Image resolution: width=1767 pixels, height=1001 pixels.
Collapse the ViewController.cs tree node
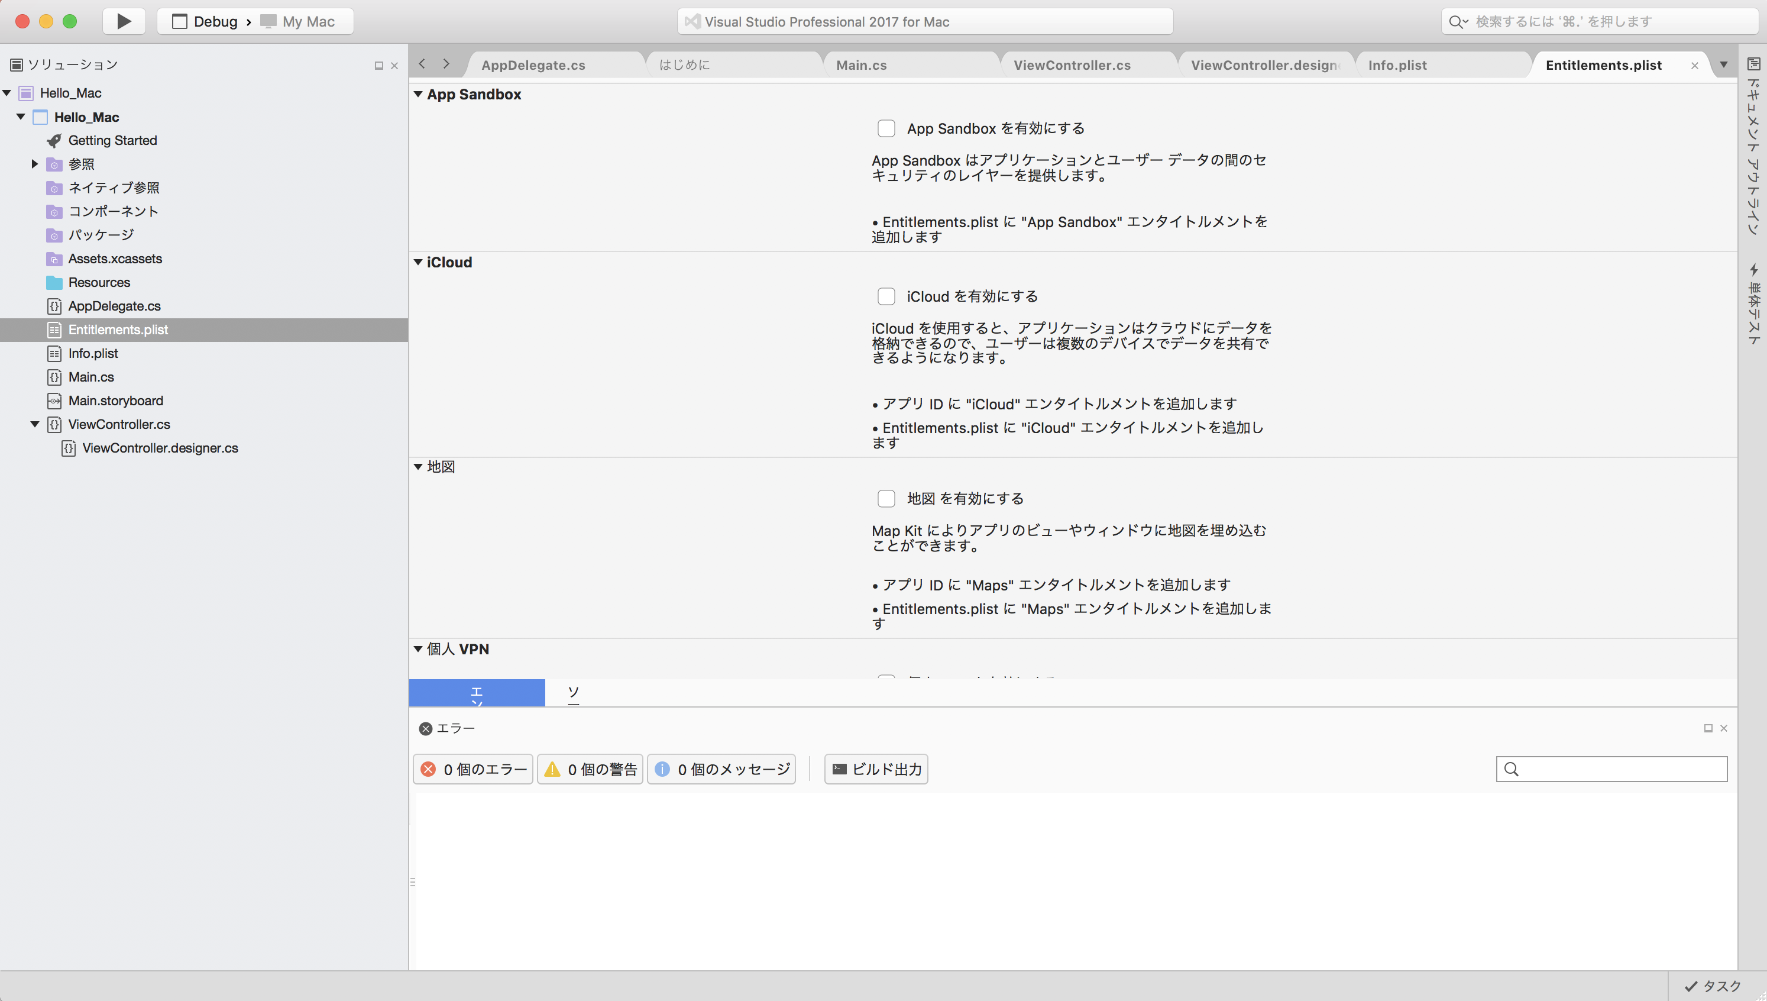pyautogui.click(x=35, y=424)
